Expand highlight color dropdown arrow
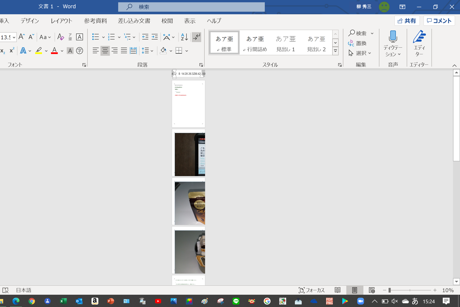460x307 pixels. [x=46, y=51]
